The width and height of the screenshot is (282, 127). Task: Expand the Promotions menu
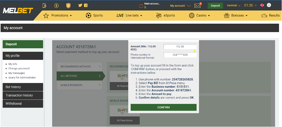click(x=61, y=16)
